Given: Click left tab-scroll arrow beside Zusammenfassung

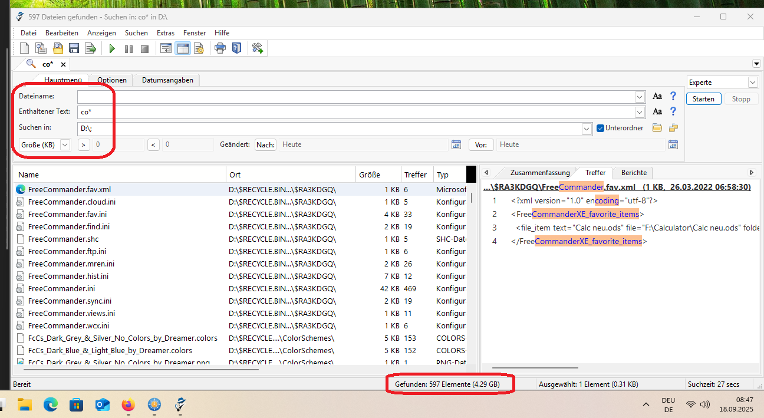Looking at the screenshot, I should coord(486,173).
